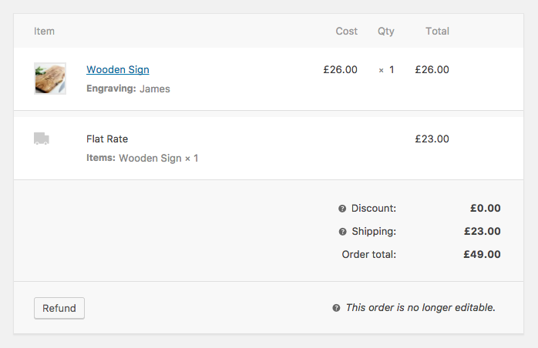Click the Flat Rate row's £23.00 total
The image size is (538, 348).
pos(432,139)
